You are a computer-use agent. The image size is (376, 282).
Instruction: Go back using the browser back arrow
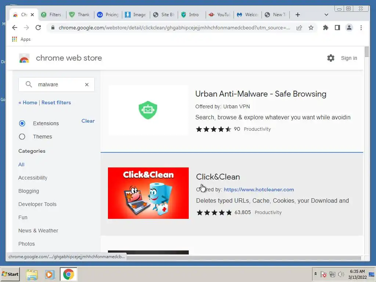pyautogui.click(x=15, y=28)
